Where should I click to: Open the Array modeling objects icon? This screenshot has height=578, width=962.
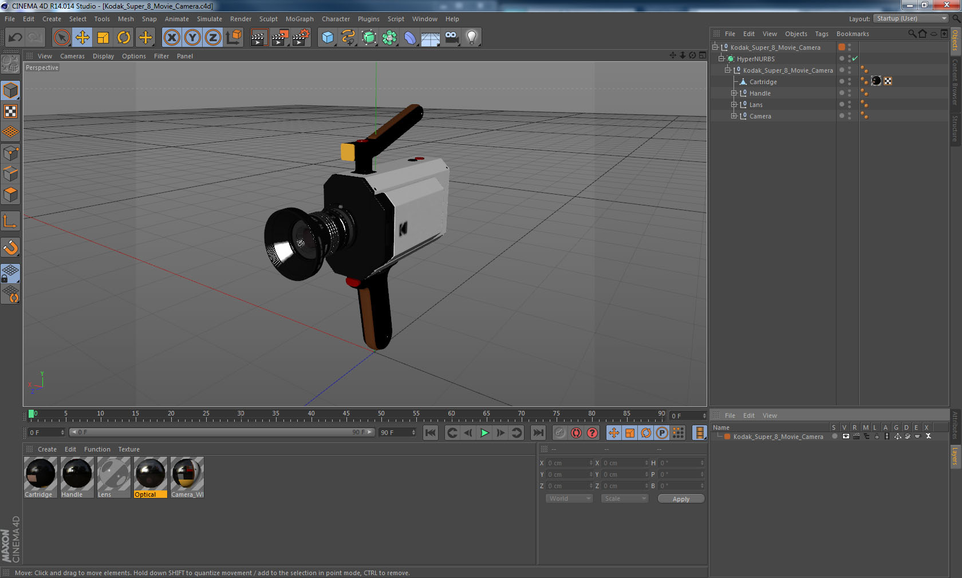[x=390, y=38]
